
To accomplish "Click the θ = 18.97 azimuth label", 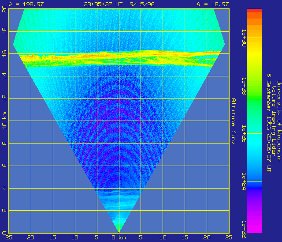I will 213,4.
